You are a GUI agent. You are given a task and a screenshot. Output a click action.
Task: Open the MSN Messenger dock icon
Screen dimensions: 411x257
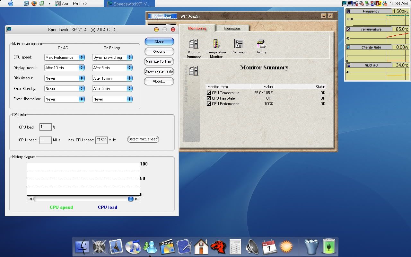150,247
